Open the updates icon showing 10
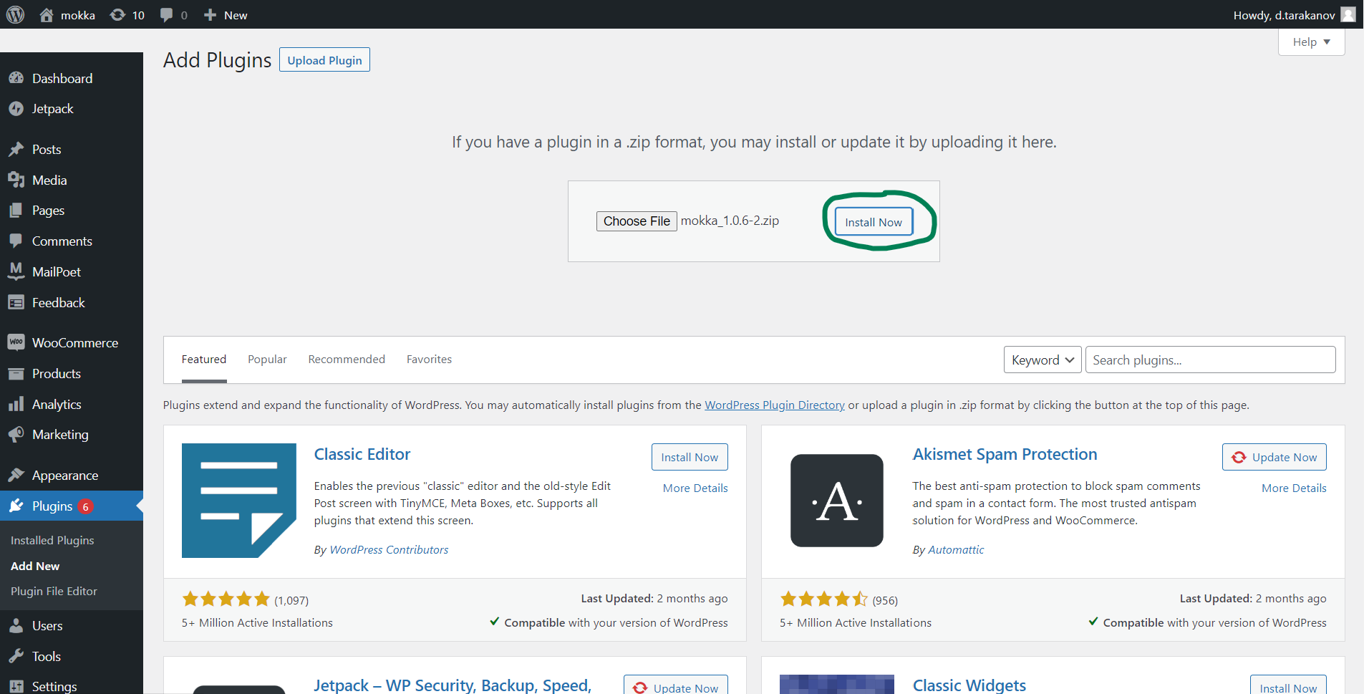The image size is (1364, 694). [118, 15]
